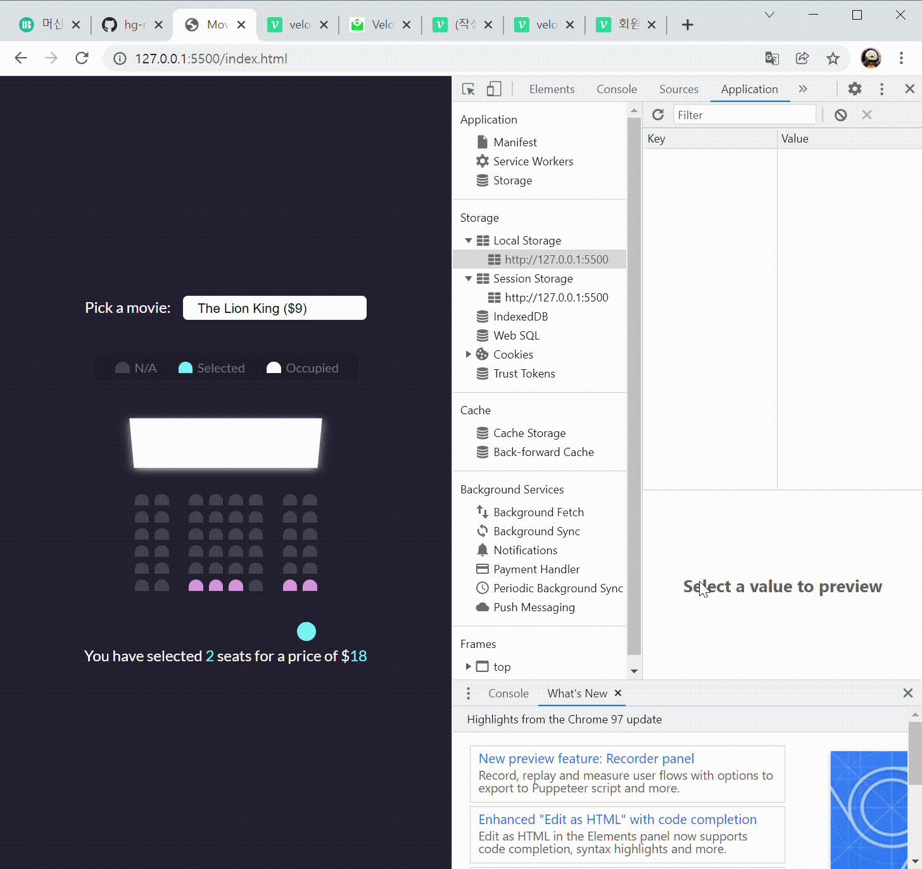
Task: Toggle the device toolbar icon
Action: pyautogui.click(x=494, y=89)
